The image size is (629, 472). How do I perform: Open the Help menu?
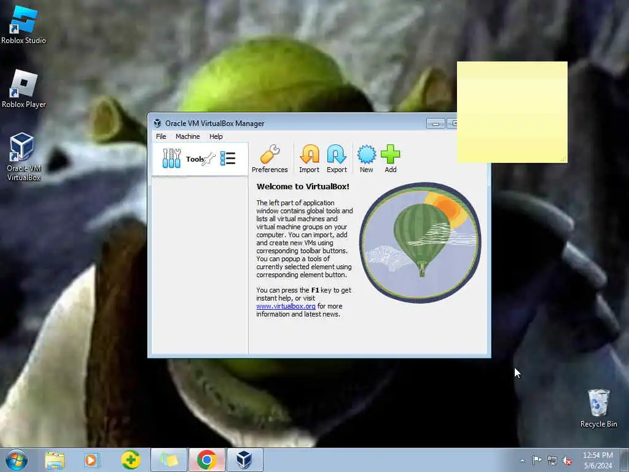(x=216, y=136)
